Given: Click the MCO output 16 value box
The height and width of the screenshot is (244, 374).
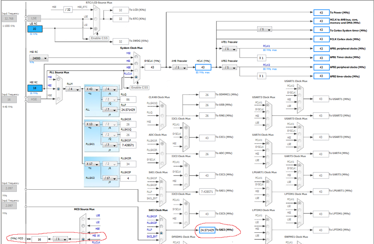Looking at the screenshot, I should point(39,239).
